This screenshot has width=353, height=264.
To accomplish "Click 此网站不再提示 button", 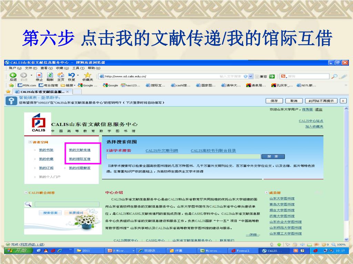I will coord(321,101).
